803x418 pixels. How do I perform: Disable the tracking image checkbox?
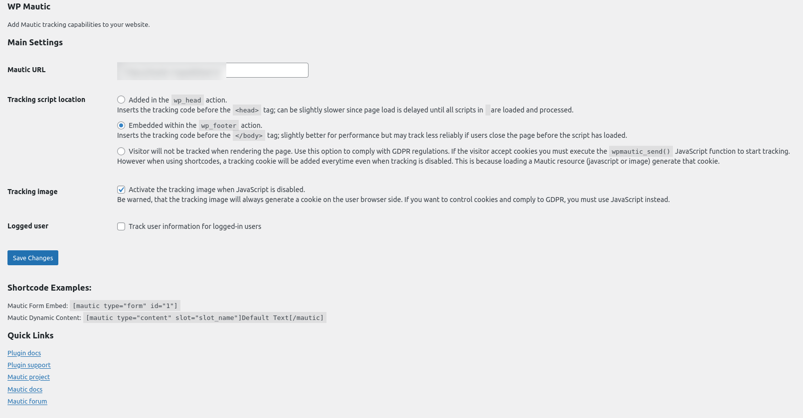(121, 189)
